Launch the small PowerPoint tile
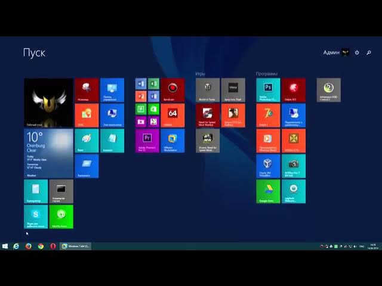 point(141,97)
